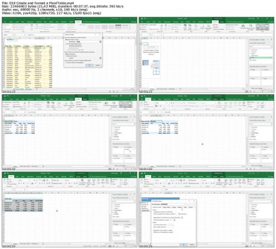Switch to the Design tab beside Analyze
This screenshot has width=276, height=249.
point(84,99)
